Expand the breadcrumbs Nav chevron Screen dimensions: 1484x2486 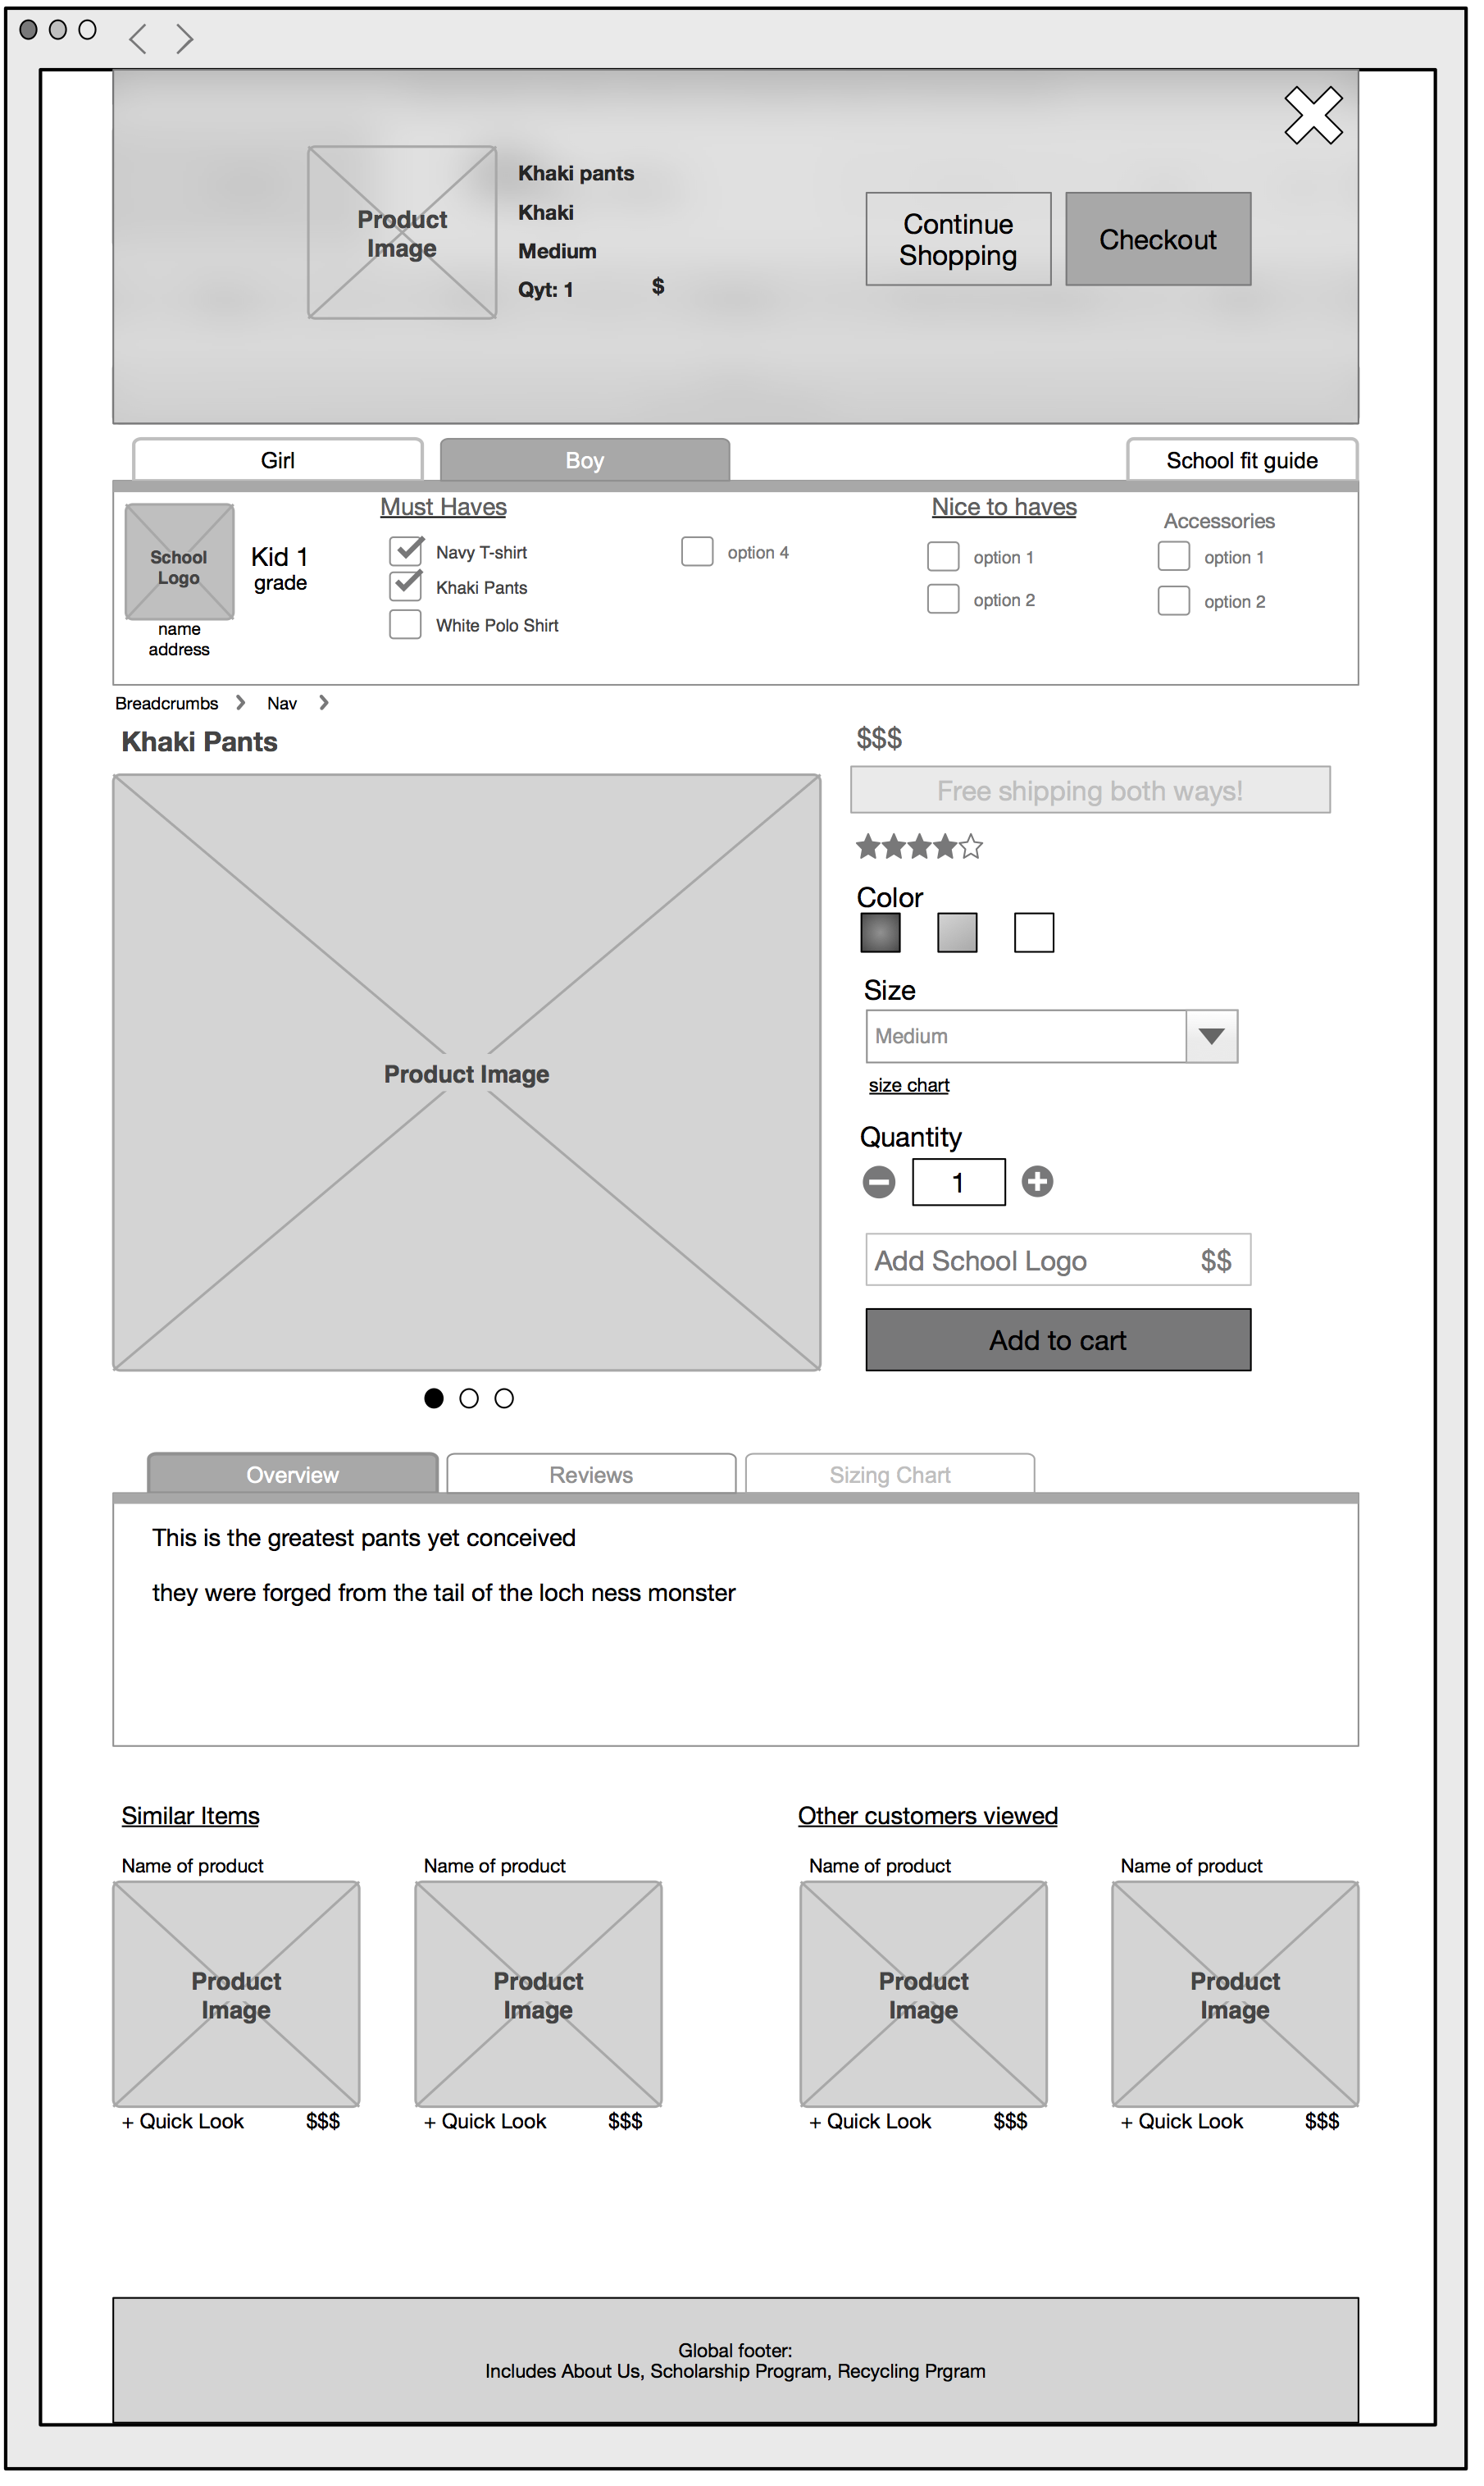click(323, 702)
